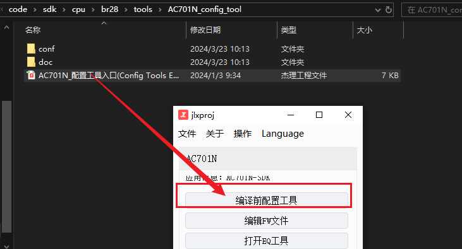Click the search box for AC701N_config_tool
The width and height of the screenshot is (462, 249).
tap(432, 10)
